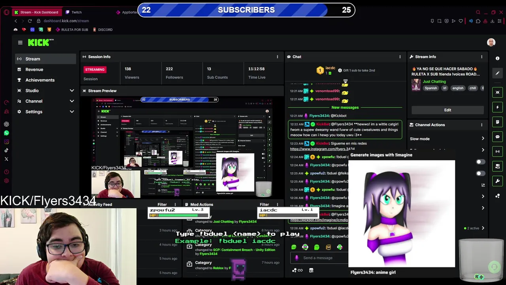Toggle the first Channel Actions switch
This screenshot has height=285, width=506.
(x=480, y=162)
